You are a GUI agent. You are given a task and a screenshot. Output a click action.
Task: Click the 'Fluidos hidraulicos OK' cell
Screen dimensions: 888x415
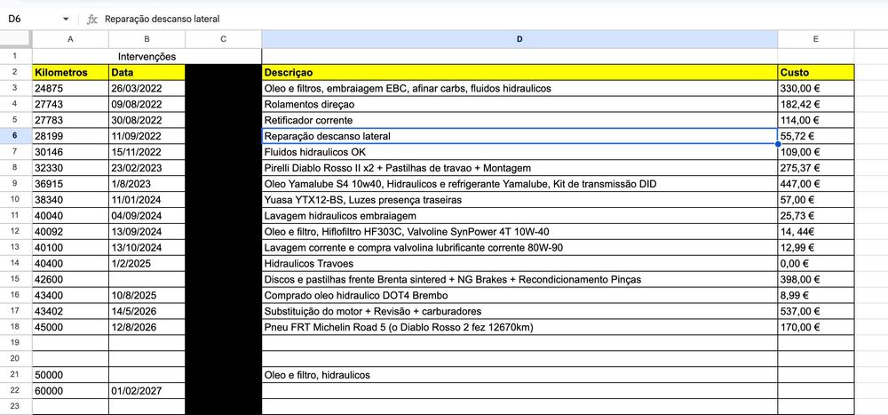[x=519, y=152]
